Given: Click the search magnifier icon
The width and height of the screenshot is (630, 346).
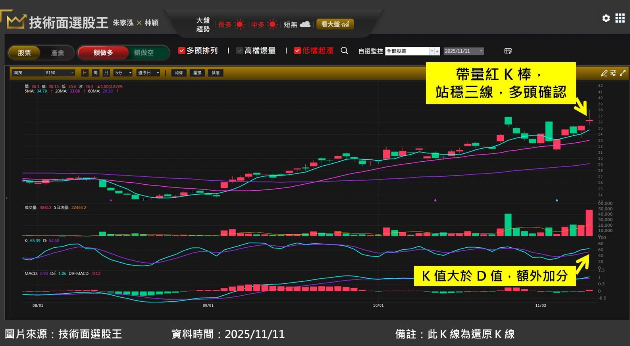Looking at the screenshot, I should click(x=344, y=51).
